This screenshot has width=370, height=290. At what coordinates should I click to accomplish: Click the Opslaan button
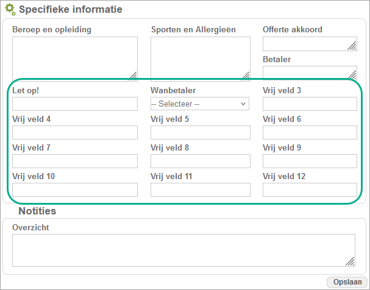click(347, 282)
